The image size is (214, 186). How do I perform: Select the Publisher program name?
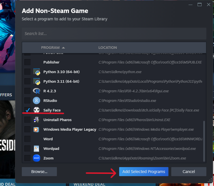52,62
